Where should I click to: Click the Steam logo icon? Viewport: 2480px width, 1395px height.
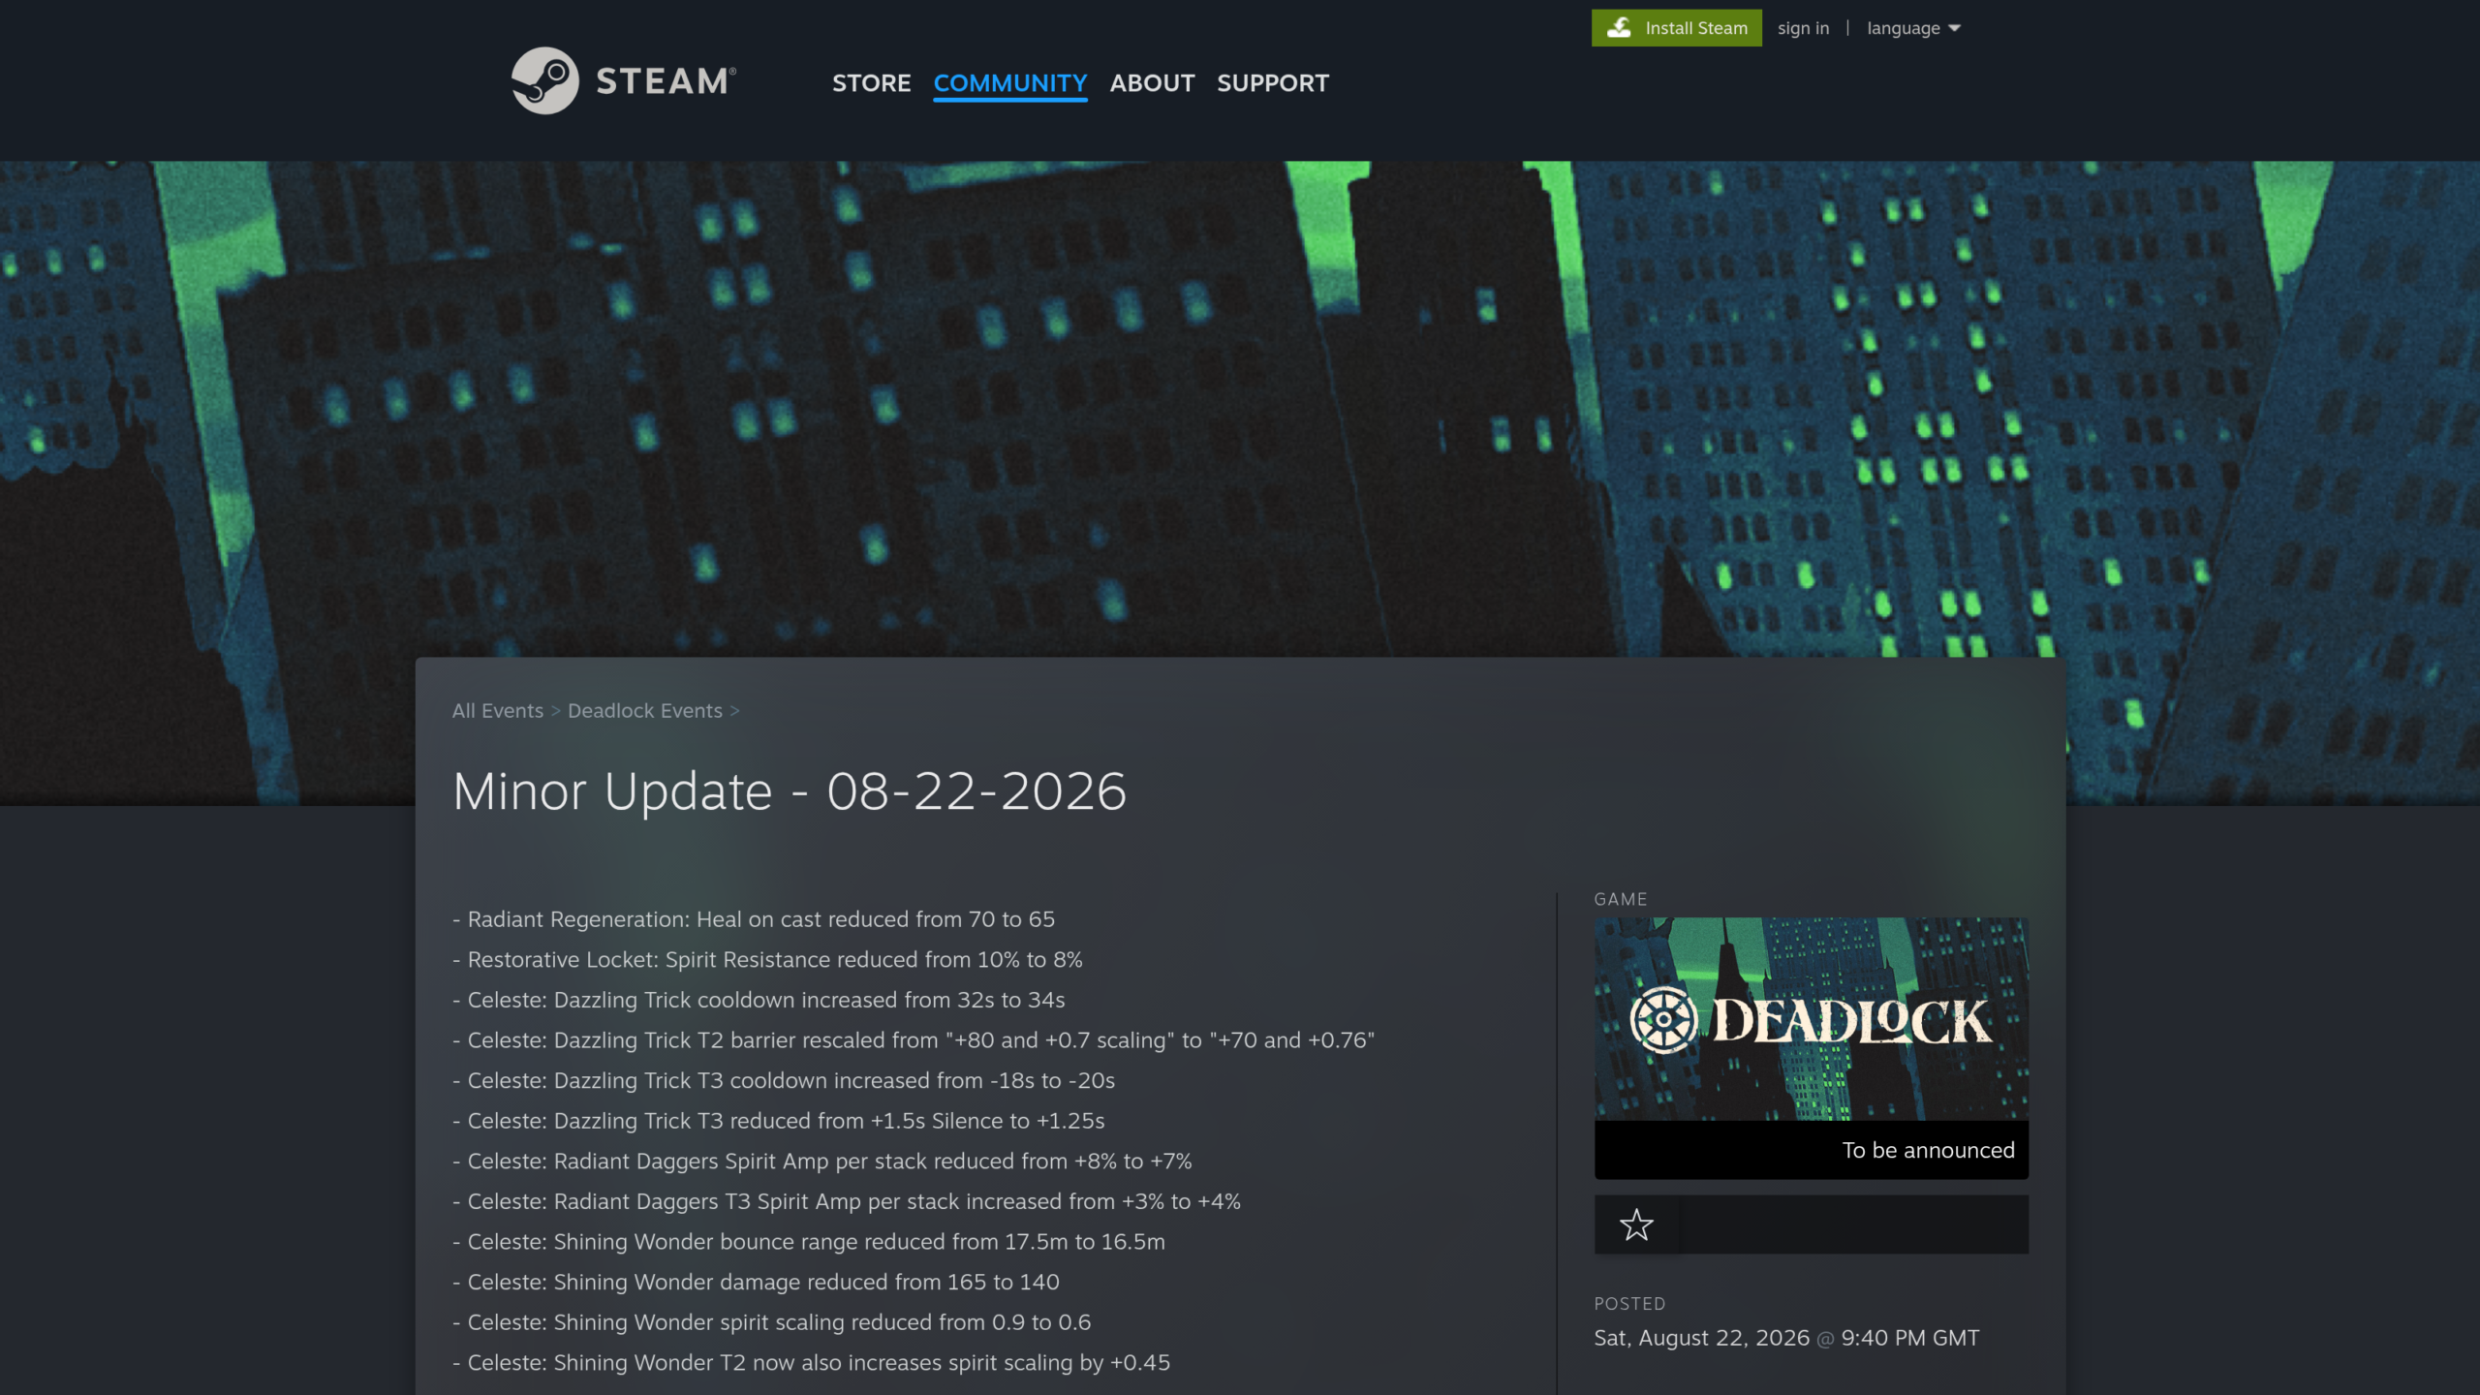point(544,81)
